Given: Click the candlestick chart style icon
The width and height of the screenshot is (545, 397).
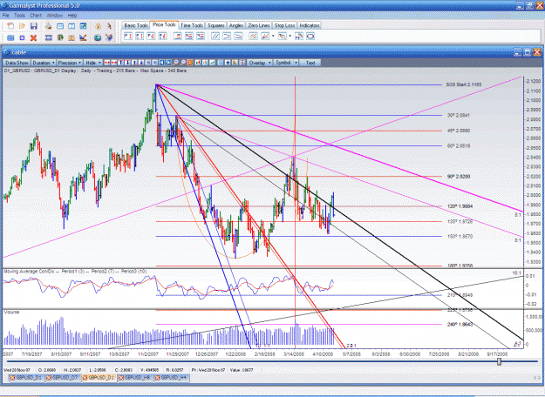Looking at the screenshot, I should (197, 63).
